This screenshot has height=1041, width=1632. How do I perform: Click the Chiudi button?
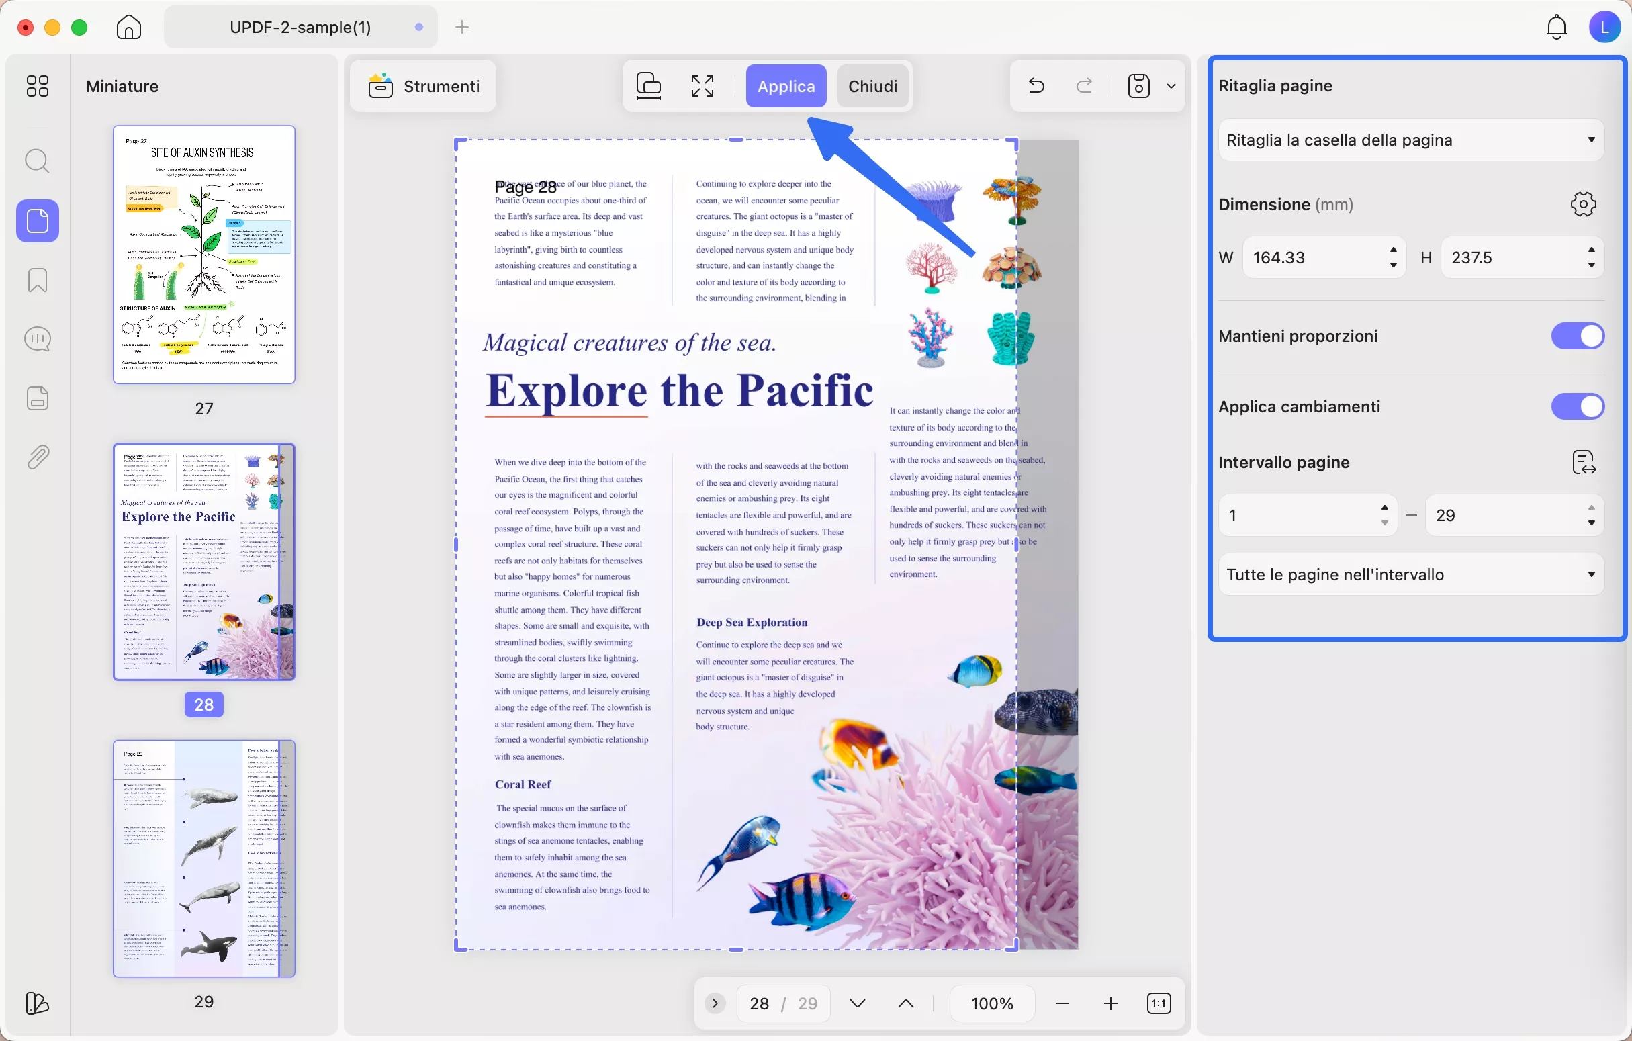(872, 86)
